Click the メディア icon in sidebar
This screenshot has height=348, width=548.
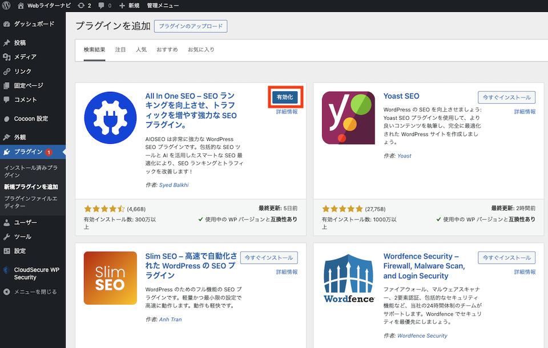7,57
